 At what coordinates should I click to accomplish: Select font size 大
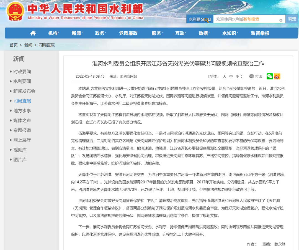pyautogui.click(x=224, y=76)
